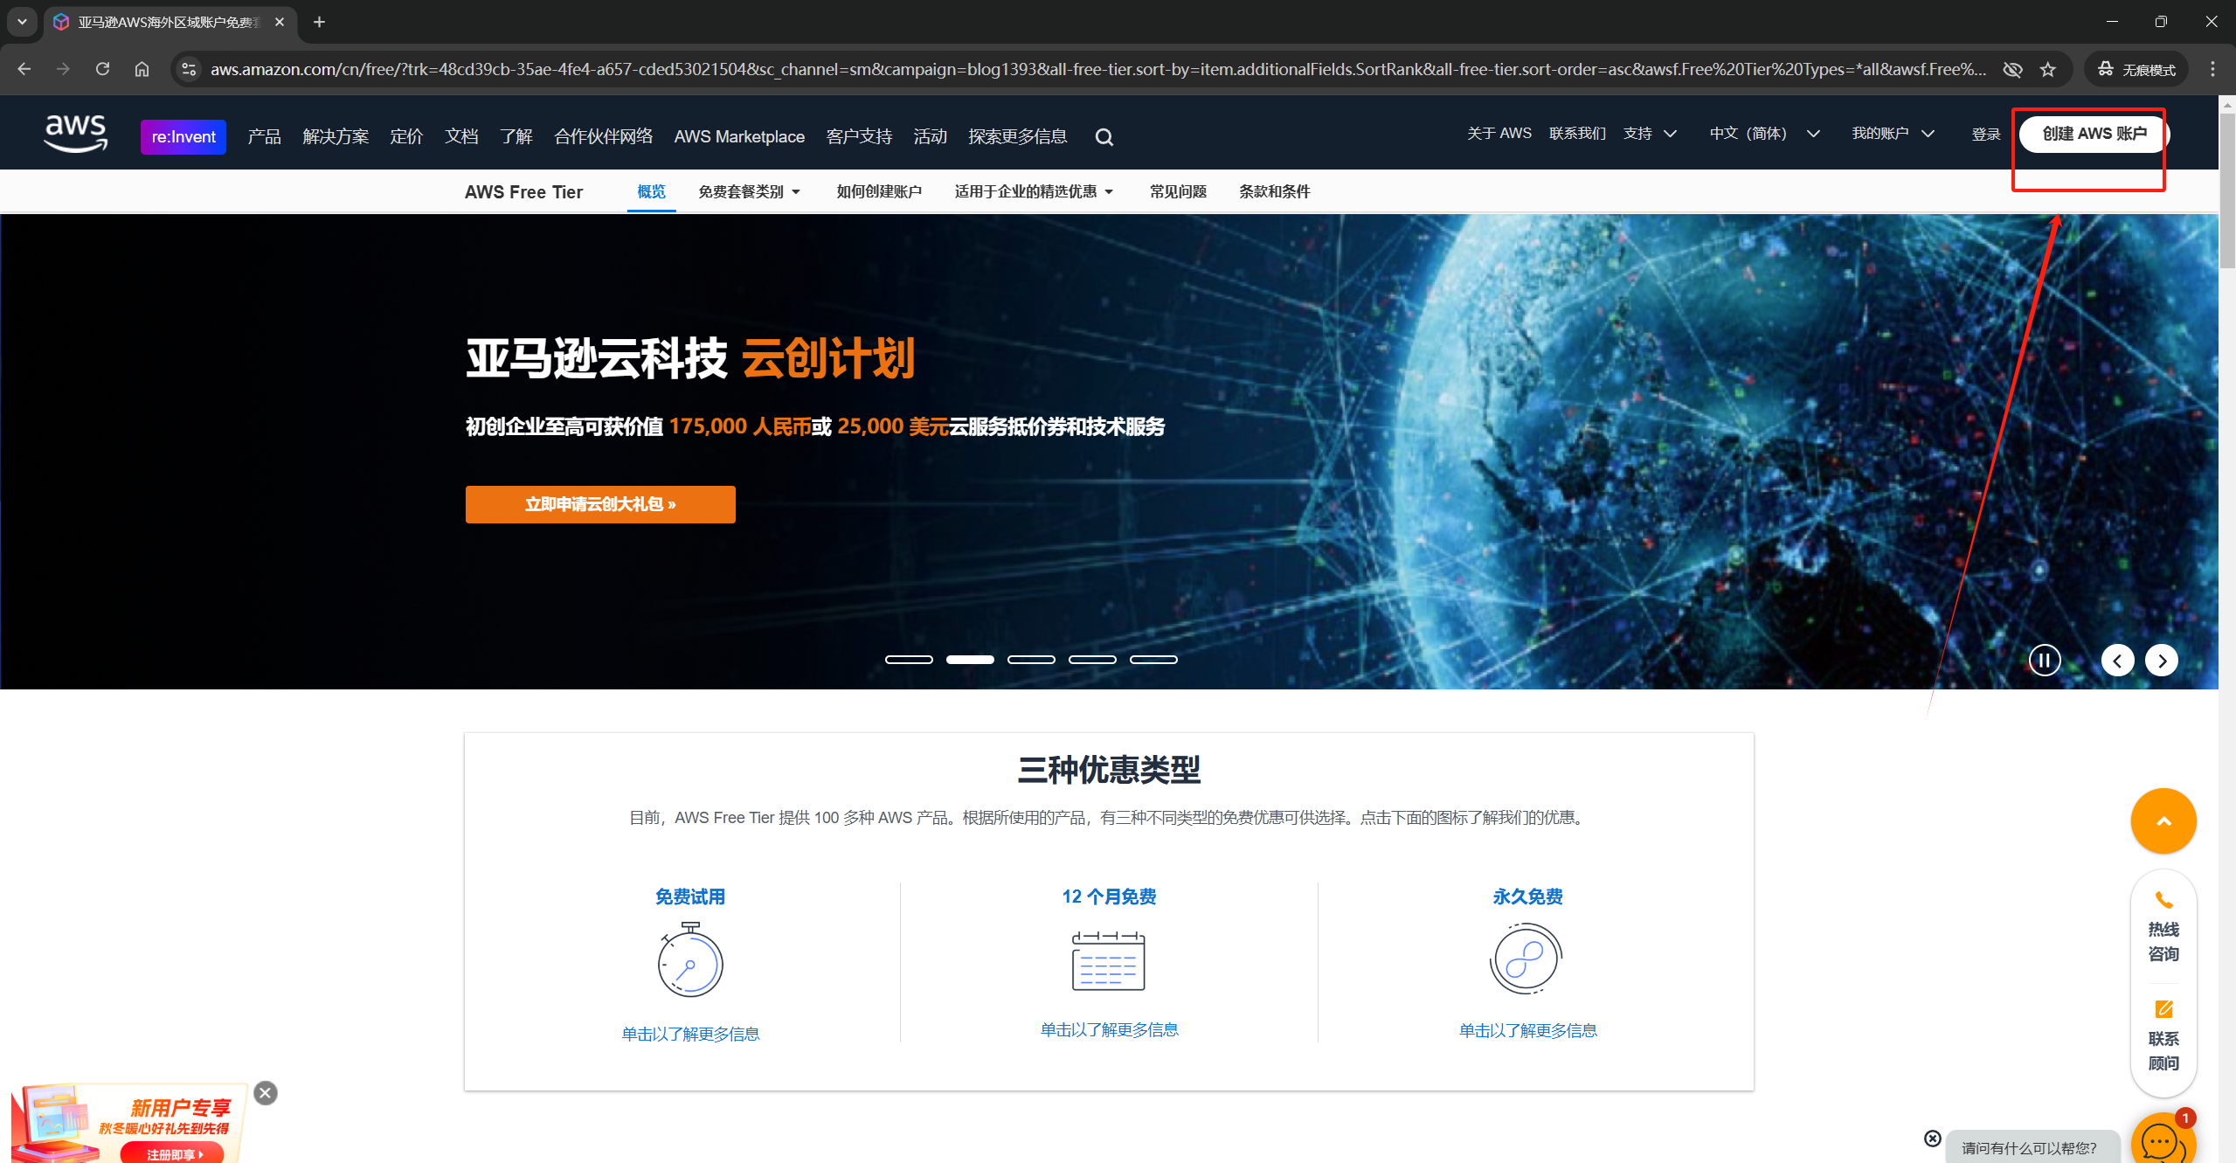2236x1163 pixels.
Task: Go to next carousel slide arrow
Action: click(2161, 660)
